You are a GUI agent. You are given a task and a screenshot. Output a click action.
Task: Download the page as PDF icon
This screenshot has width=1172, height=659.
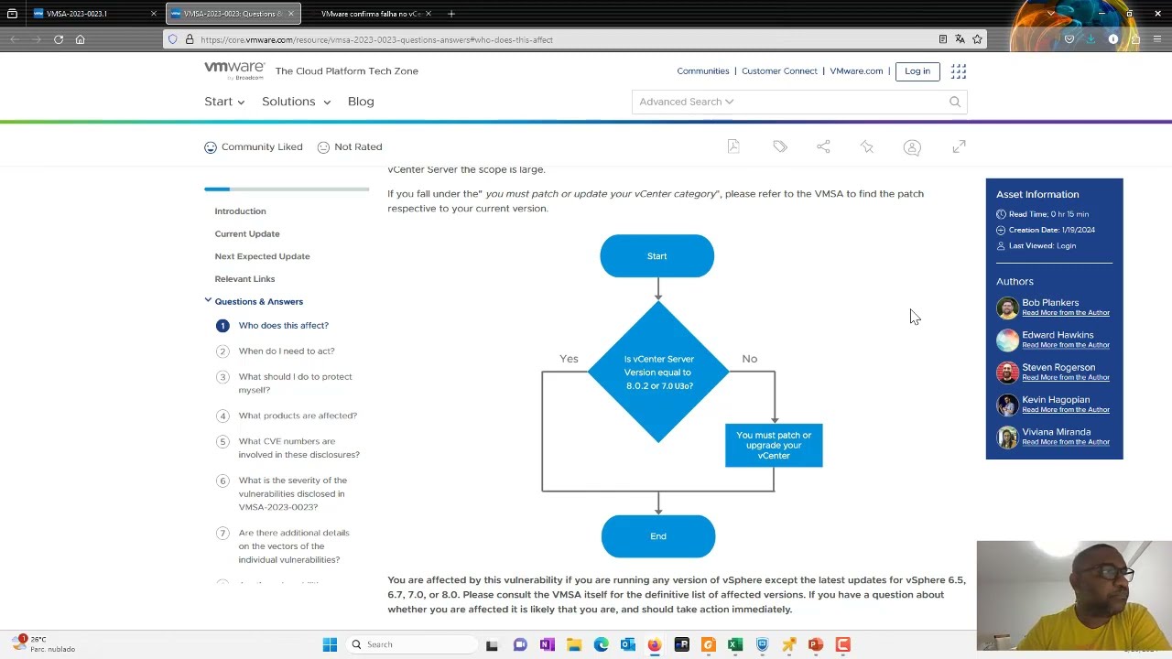(x=733, y=146)
